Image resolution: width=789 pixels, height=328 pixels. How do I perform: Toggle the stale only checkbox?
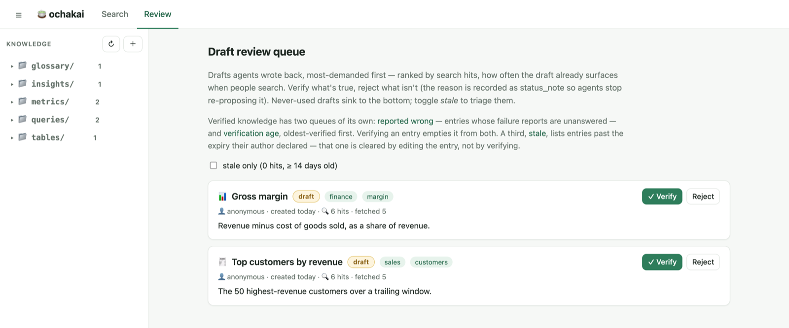point(214,165)
